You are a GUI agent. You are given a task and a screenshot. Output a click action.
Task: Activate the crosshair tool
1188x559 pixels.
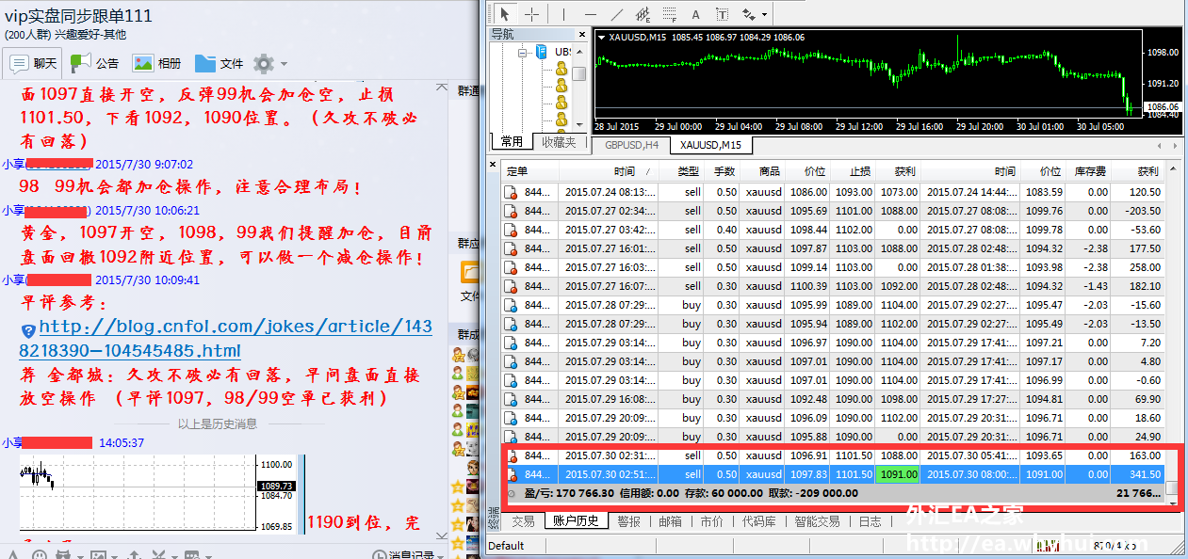(532, 14)
